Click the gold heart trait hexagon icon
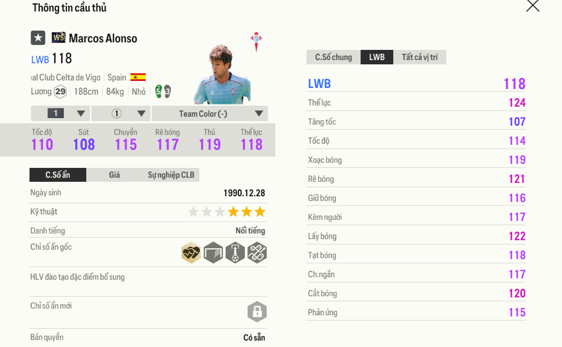The width and height of the screenshot is (562, 347). tap(191, 253)
